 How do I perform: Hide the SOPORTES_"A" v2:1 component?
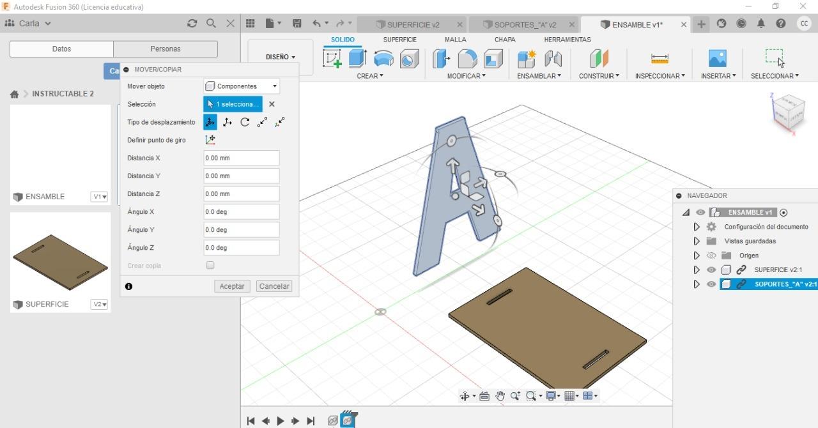pos(711,284)
